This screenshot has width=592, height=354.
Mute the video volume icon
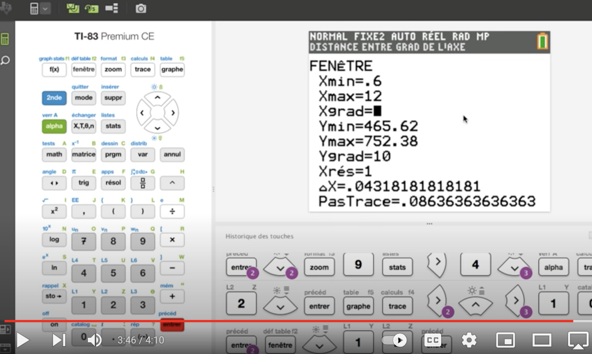(x=94, y=340)
